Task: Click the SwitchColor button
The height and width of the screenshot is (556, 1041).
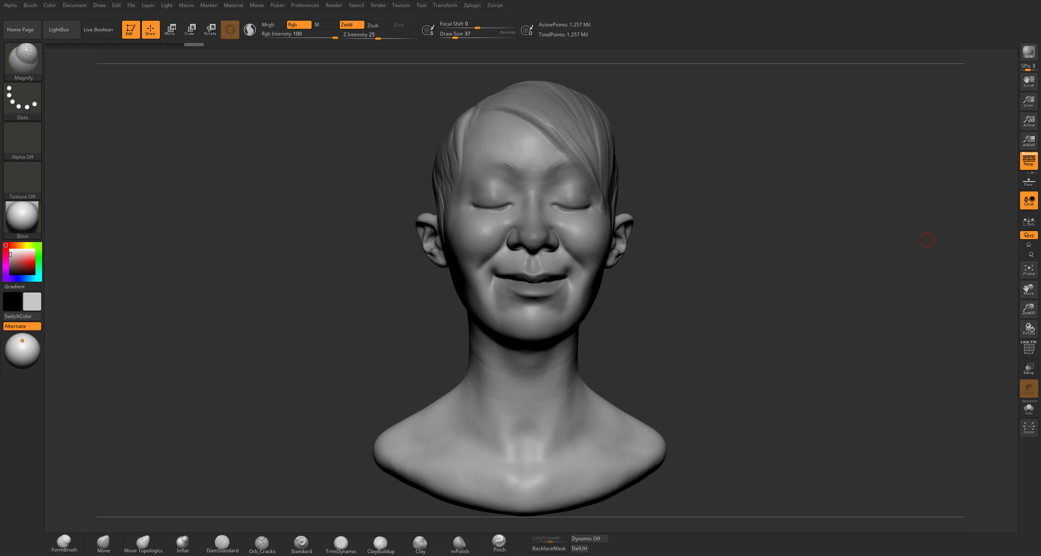Action: pyautogui.click(x=23, y=316)
